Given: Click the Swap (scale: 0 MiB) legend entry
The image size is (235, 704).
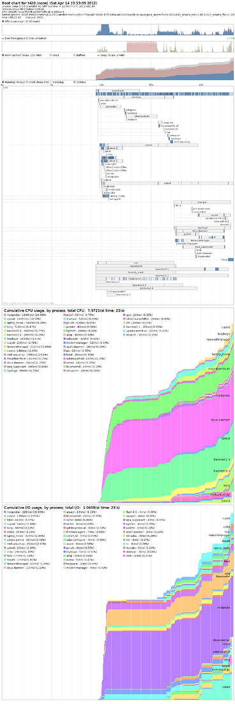Looking at the screenshot, I should (x=110, y=55).
